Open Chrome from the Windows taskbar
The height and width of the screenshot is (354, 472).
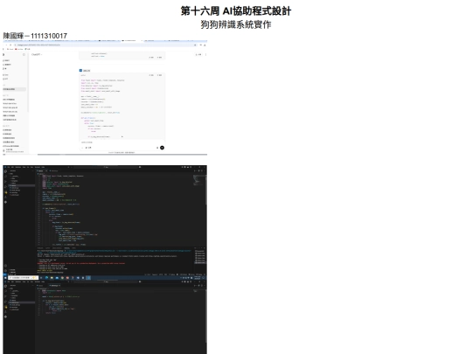62,278
